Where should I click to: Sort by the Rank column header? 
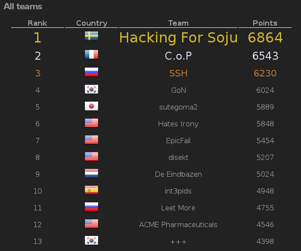point(38,23)
